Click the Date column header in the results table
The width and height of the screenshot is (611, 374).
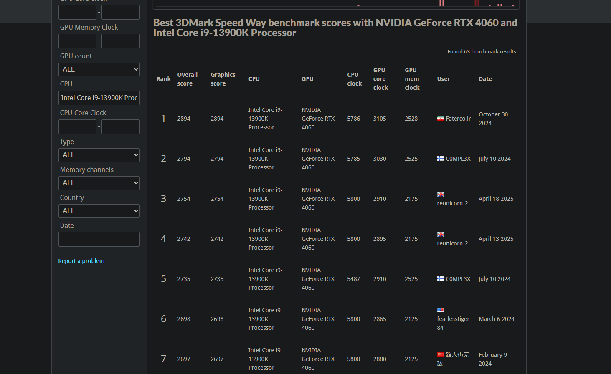pos(485,79)
